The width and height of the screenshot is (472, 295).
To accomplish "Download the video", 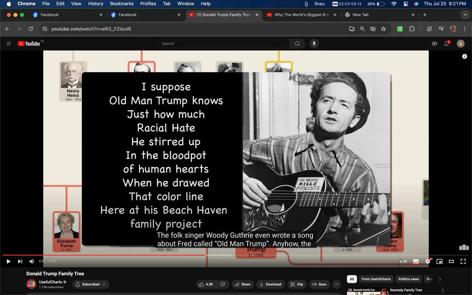I will click(x=270, y=284).
